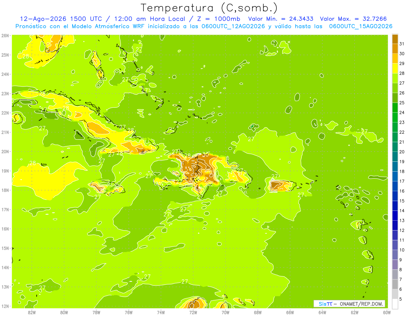Select the latitude label 16N
Viewport: 411px width, 317px height.
click(x=5, y=229)
